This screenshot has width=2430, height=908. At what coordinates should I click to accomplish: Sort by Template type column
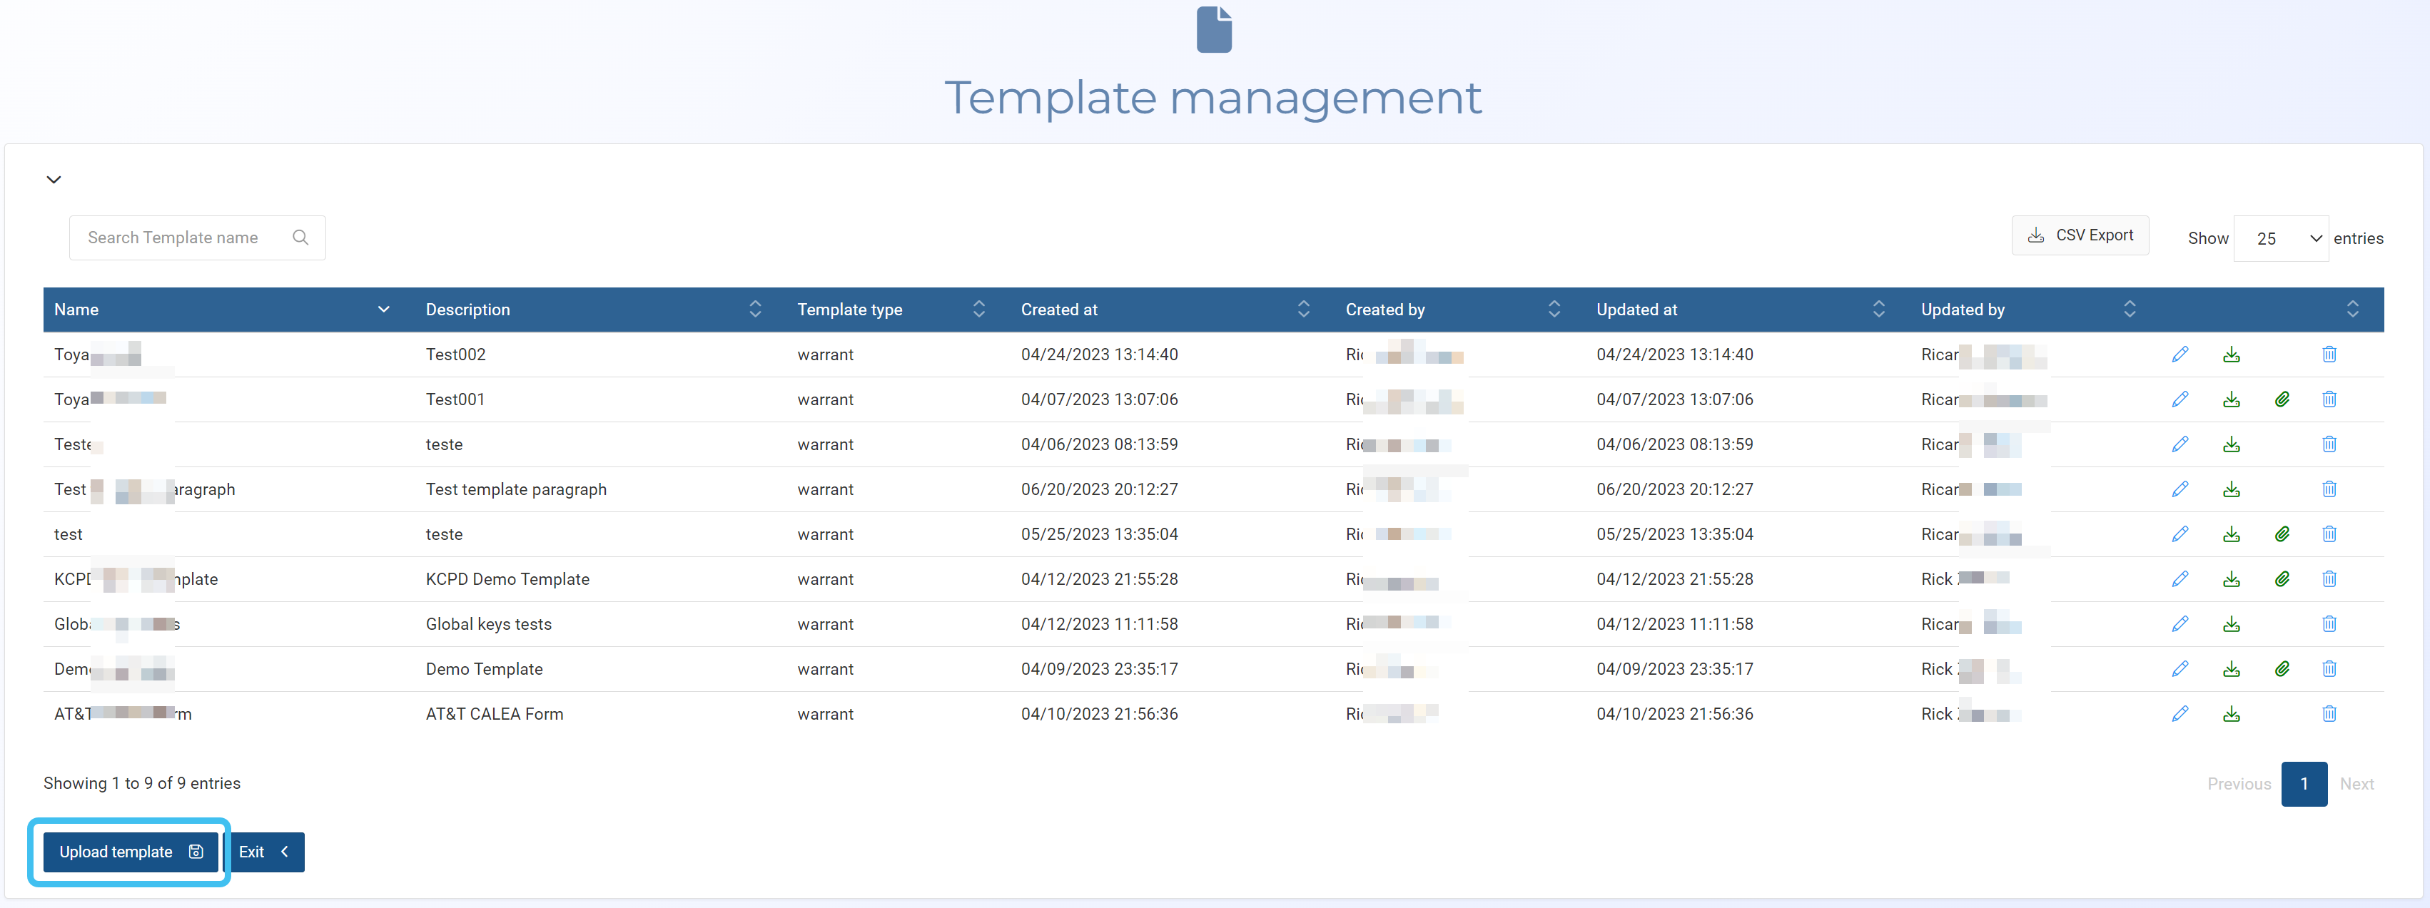(x=978, y=310)
